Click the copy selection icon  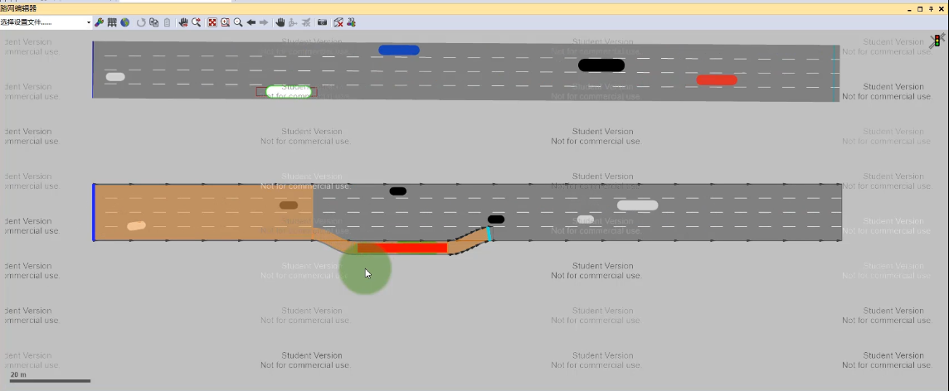153,22
